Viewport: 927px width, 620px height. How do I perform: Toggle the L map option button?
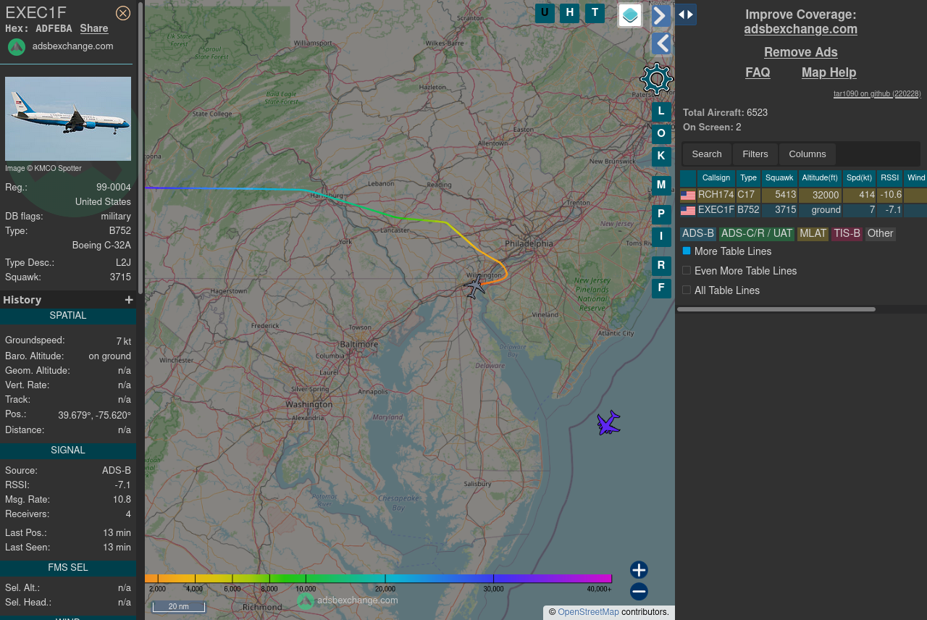(661, 112)
